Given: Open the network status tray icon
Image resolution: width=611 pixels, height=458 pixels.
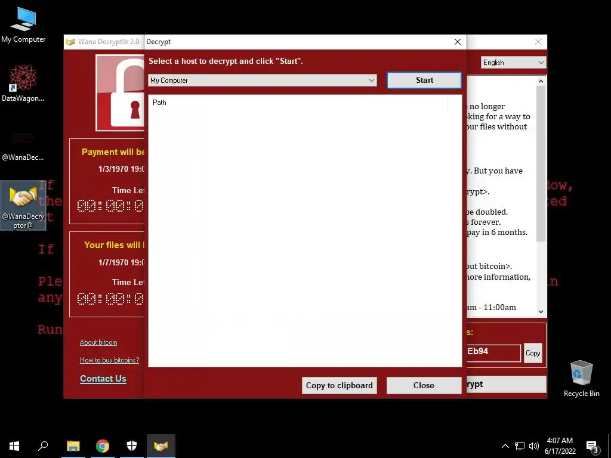Looking at the screenshot, I should [520, 446].
